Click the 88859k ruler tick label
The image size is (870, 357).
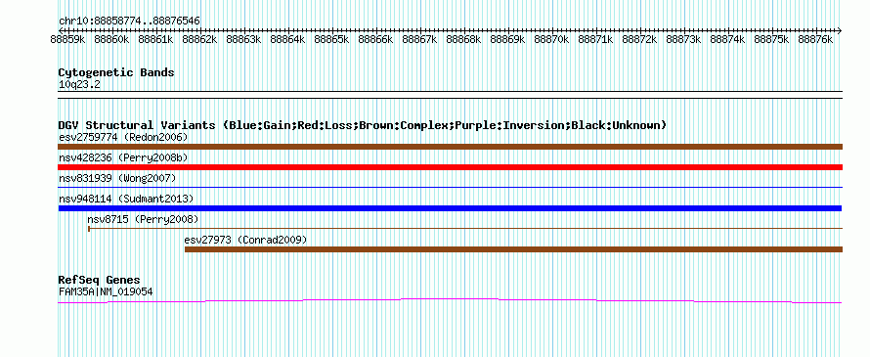click(x=67, y=39)
